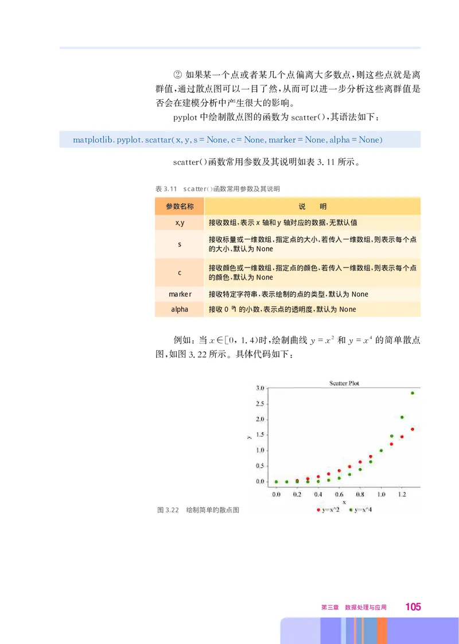Click the 说明 column header
Image resolution: width=459 pixels, height=644 pixels.
(313, 206)
